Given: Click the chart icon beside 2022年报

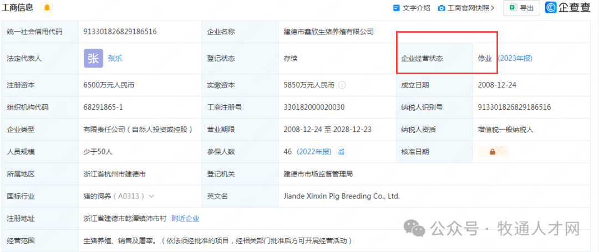Looking at the screenshot, I should (342, 152).
